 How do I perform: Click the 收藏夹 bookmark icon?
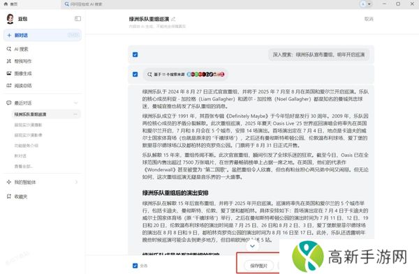pos(9,197)
